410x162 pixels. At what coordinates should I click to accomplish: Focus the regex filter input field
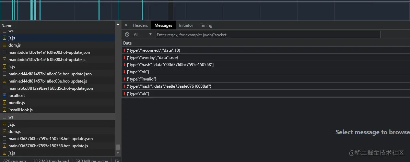point(268,35)
